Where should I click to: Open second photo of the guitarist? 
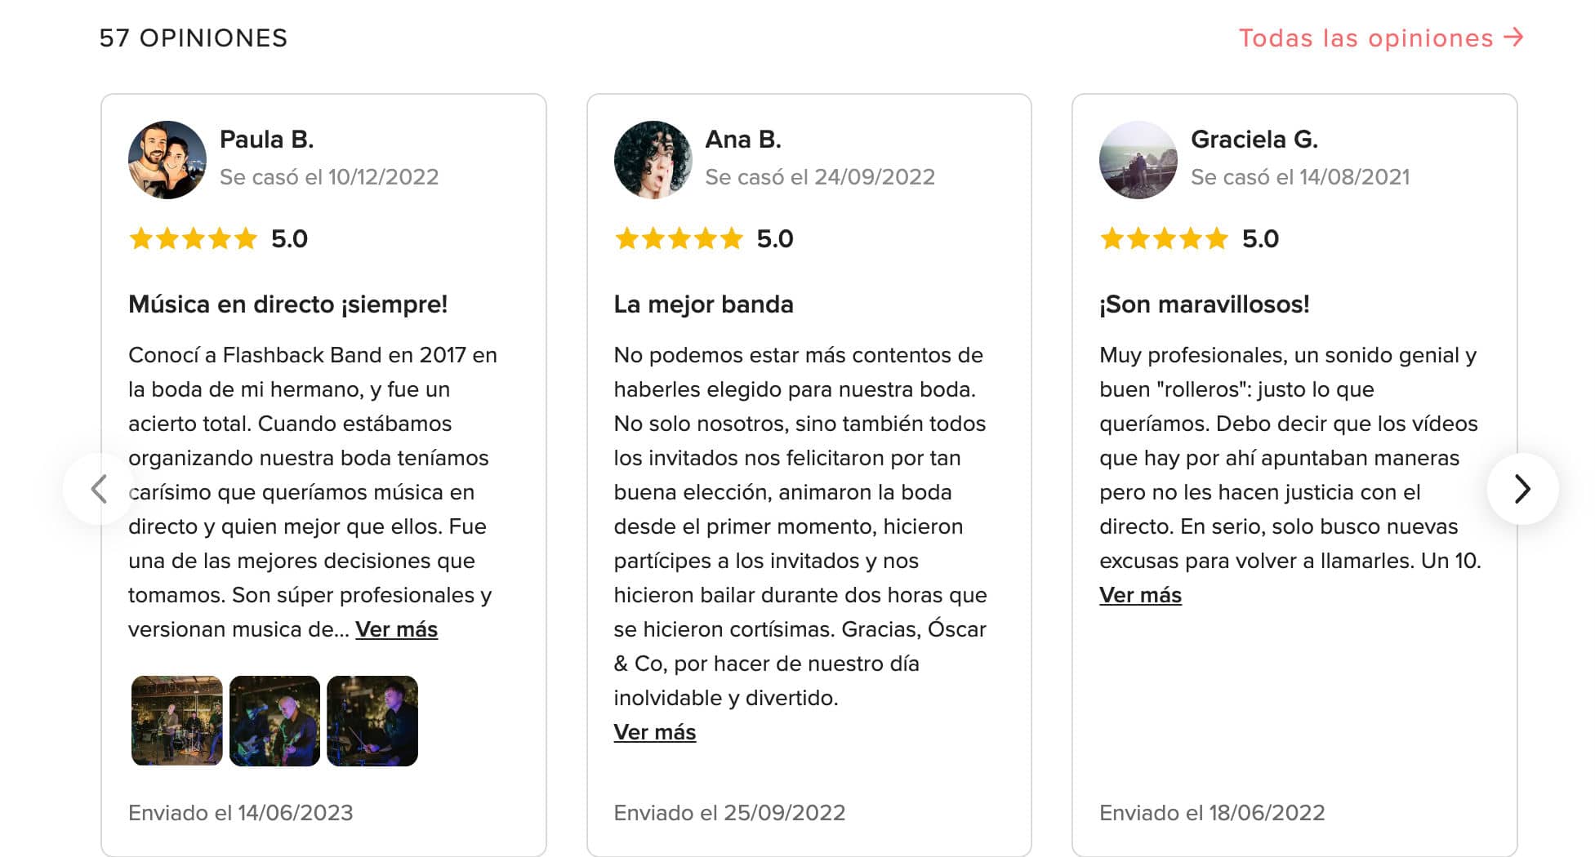coord(274,721)
